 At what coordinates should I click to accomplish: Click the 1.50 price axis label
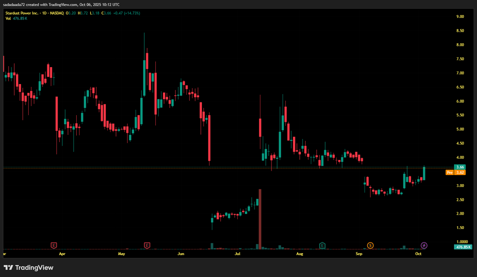[460, 228]
